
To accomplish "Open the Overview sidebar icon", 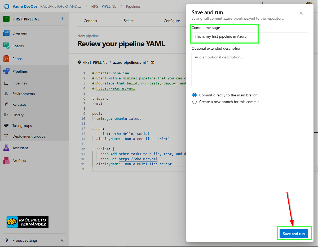I will point(6,33).
